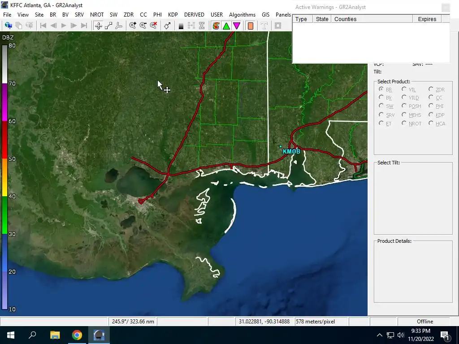459x344 pixels.
Task: Select the BR product radio button
Action: (x=381, y=89)
